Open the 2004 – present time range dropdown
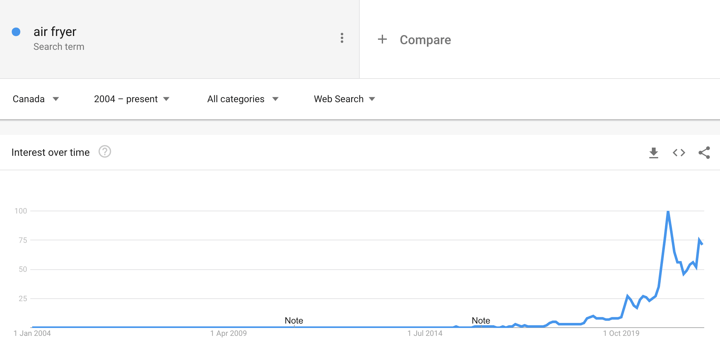 132,99
